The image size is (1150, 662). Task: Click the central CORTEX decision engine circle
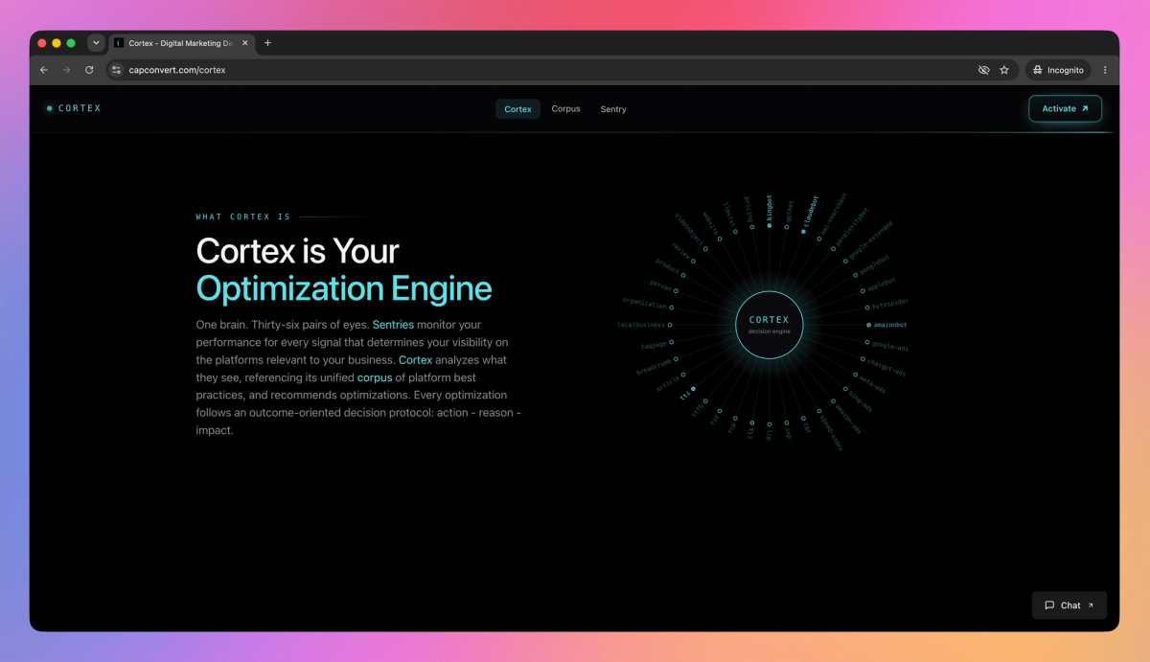(x=770, y=325)
